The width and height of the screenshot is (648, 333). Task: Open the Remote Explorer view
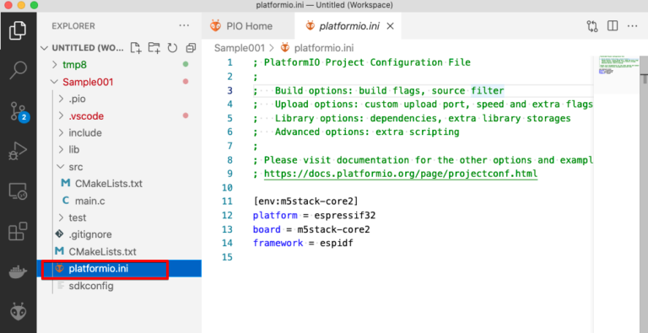coord(18,191)
